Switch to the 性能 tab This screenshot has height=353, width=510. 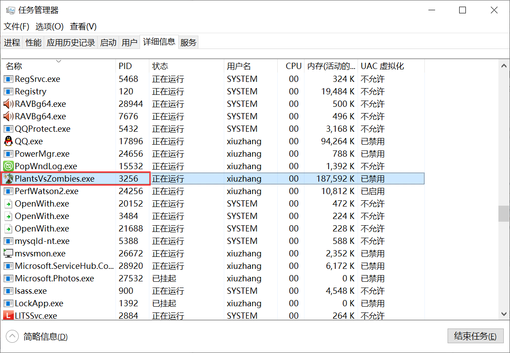pyautogui.click(x=33, y=43)
